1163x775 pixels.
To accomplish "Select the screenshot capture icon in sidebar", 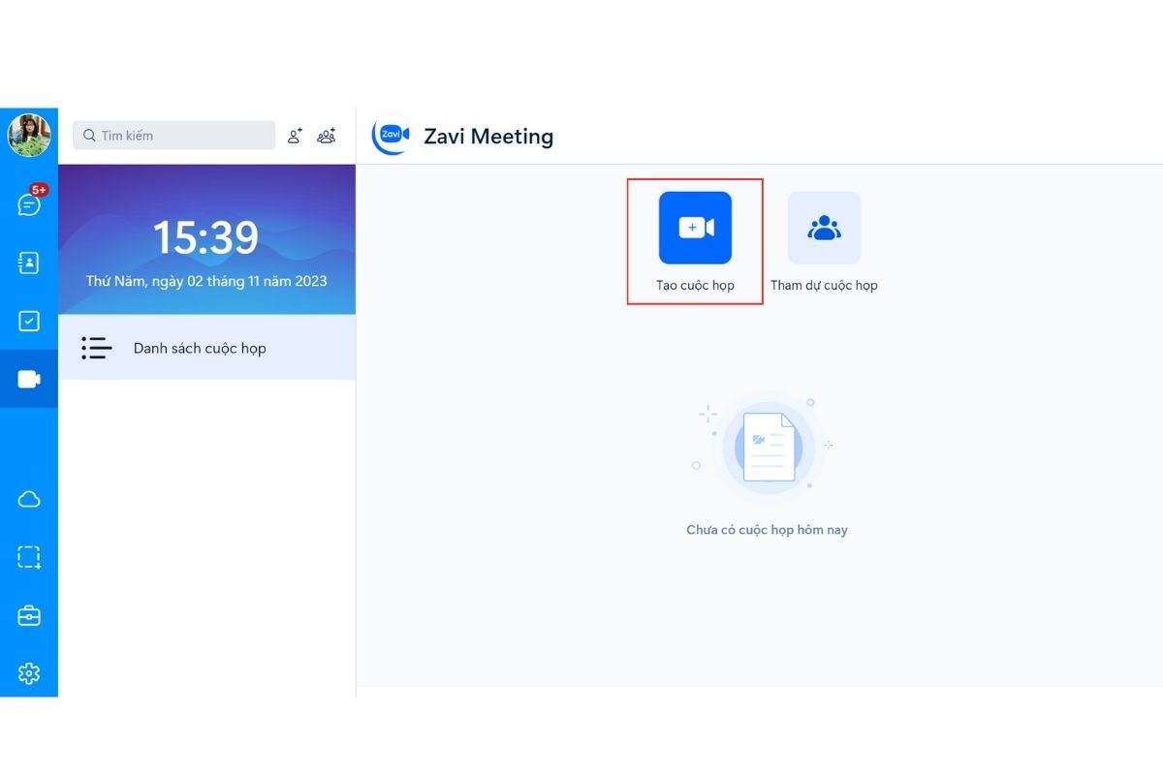I will [29, 557].
